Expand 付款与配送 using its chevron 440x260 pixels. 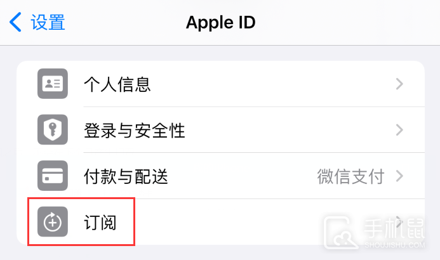(x=399, y=176)
